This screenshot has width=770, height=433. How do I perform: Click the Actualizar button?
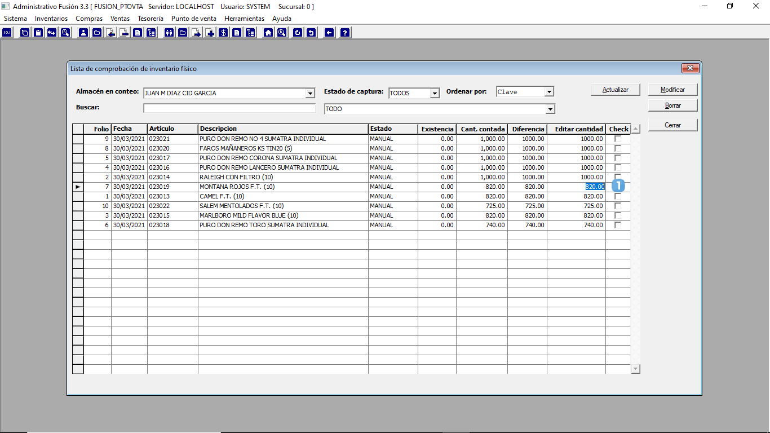click(x=616, y=90)
